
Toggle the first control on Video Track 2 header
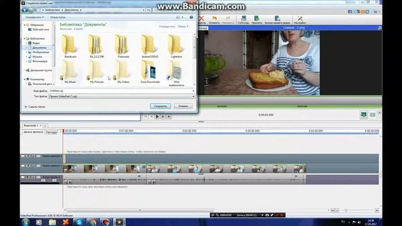23,156
